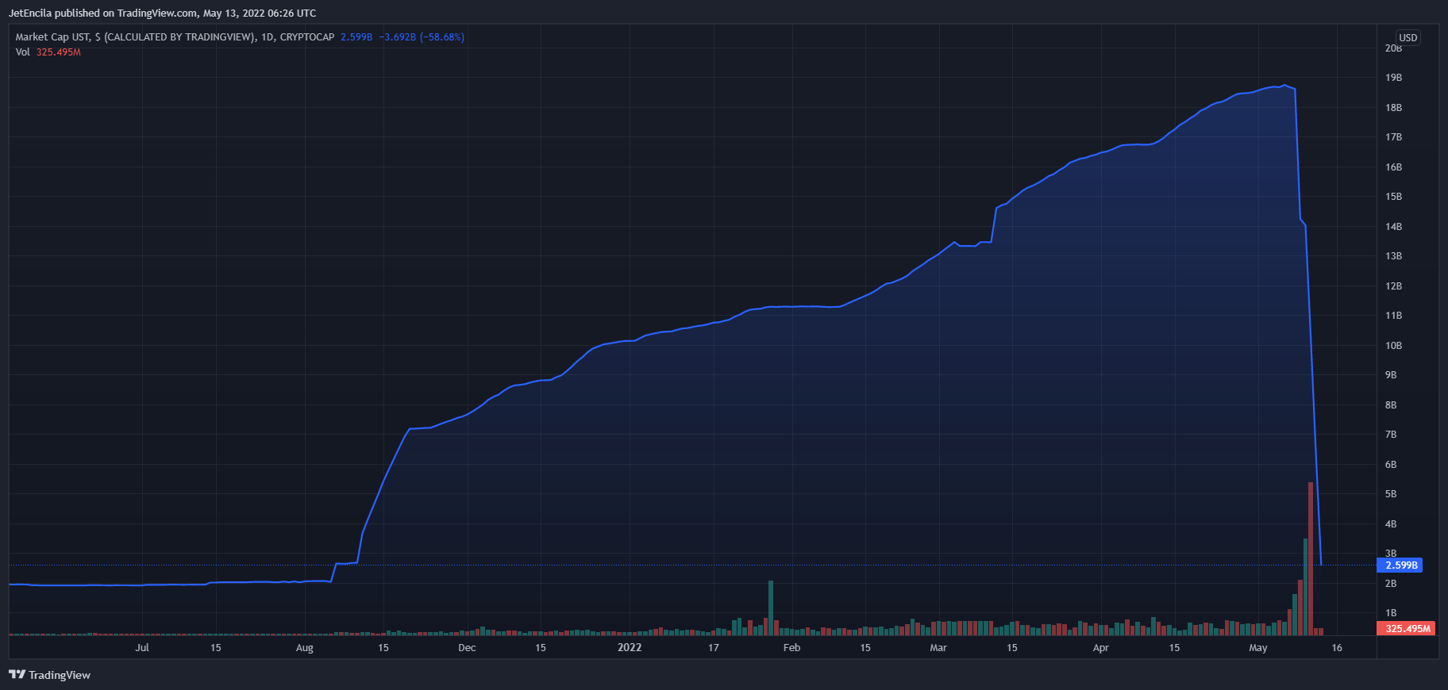The image size is (1448, 690).
Task: Click the Apr label on time axis
Action: [x=1100, y=648]
